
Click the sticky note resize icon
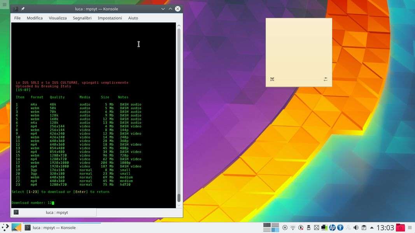(x=272, y=79)
